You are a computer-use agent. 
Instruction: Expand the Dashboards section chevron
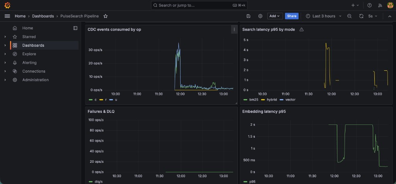(5, 46)
